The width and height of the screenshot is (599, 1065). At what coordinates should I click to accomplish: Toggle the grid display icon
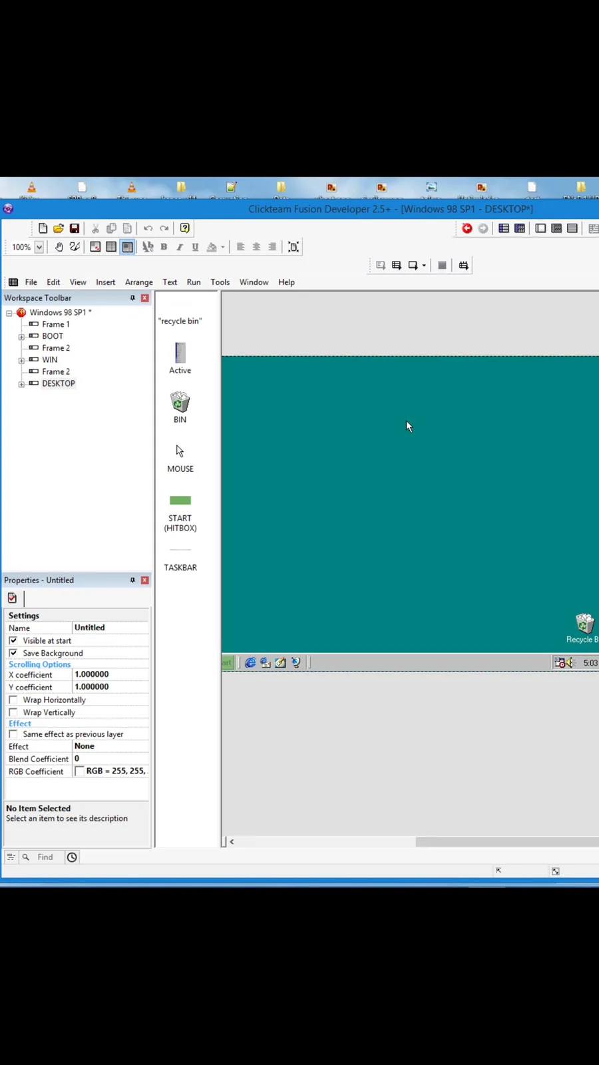pyautogui.click(x=111, y=247)
